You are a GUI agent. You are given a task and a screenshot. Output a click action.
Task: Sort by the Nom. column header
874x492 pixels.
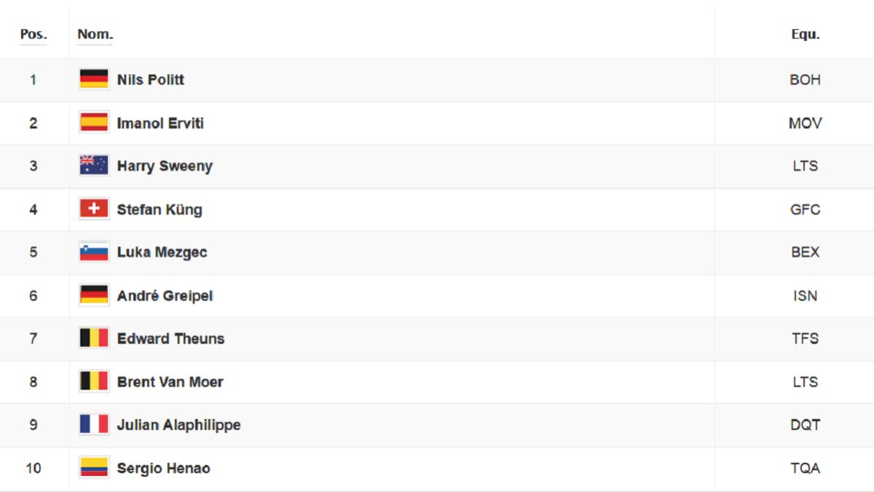(x=95, y=34)
